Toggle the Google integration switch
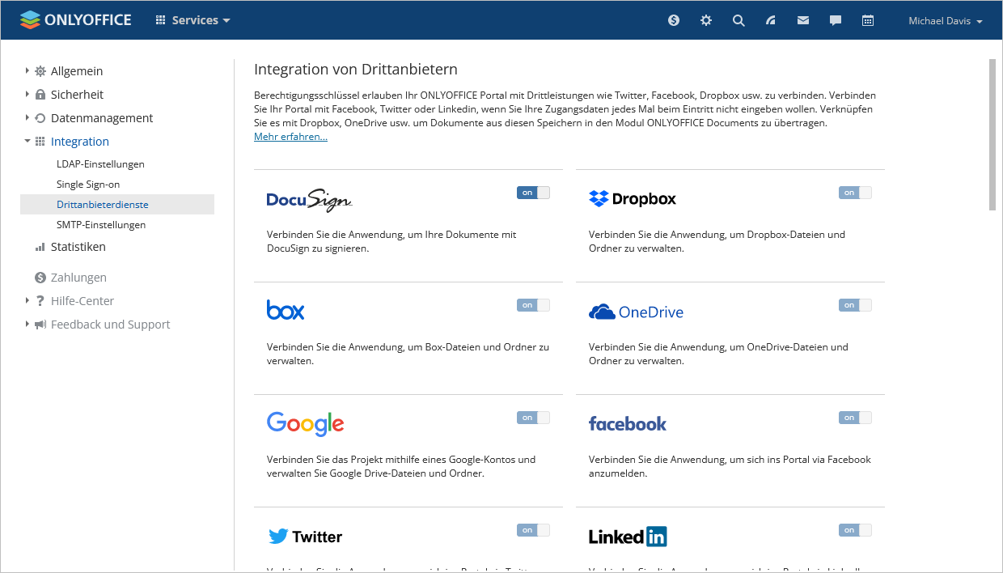The image size is (1003, 573). [x=533, y=418]
